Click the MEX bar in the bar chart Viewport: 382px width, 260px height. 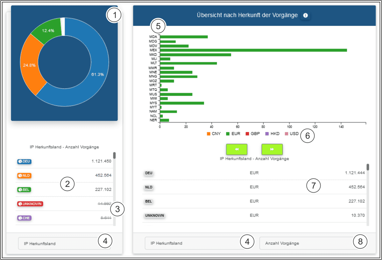coord(253,50)
